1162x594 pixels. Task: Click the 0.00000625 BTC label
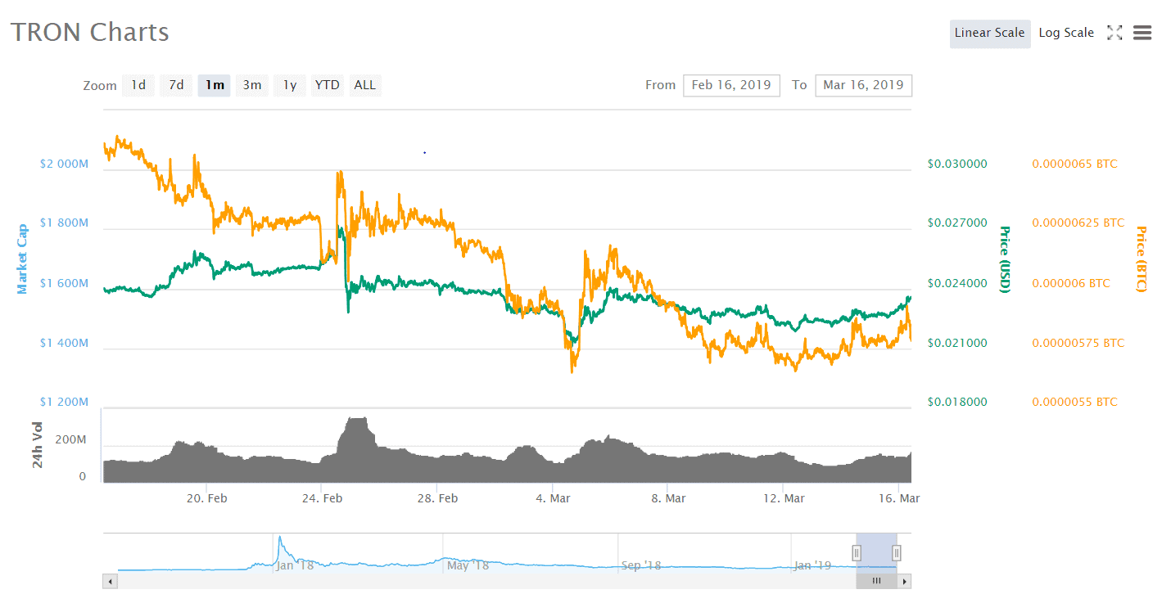click(x=1078, y=223)
